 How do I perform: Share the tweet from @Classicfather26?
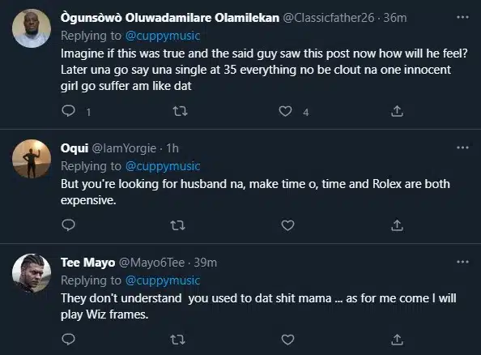tap(397, 111)
